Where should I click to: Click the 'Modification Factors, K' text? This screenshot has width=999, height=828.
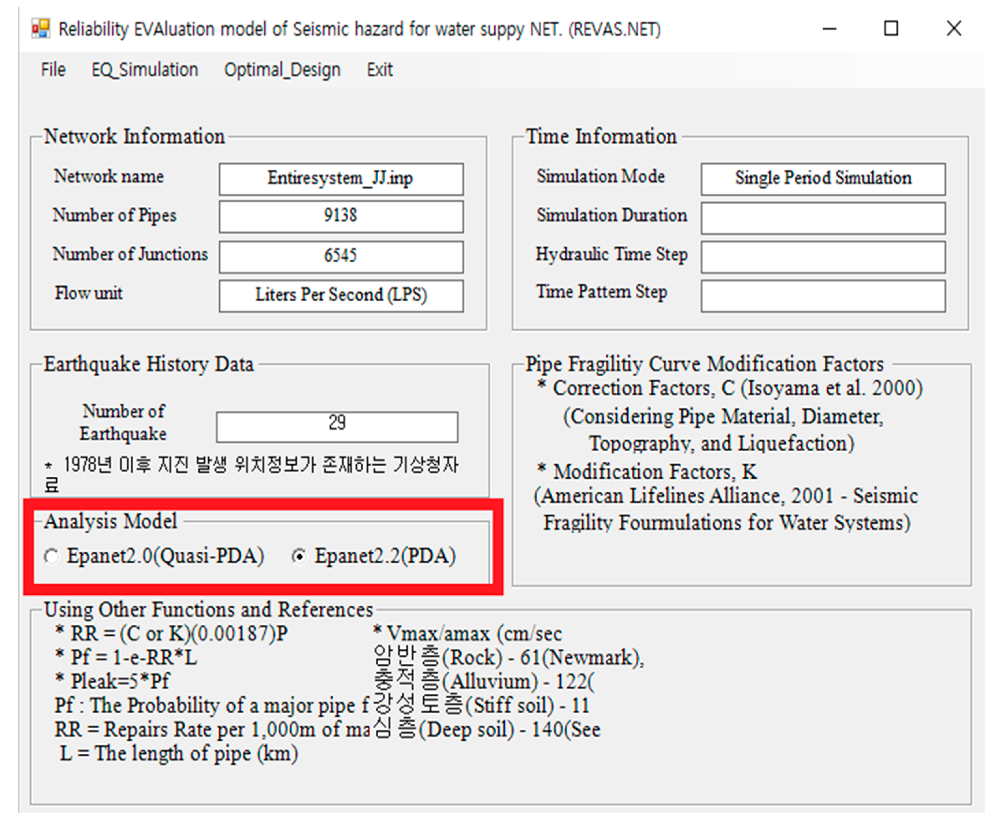pos(647,472)
